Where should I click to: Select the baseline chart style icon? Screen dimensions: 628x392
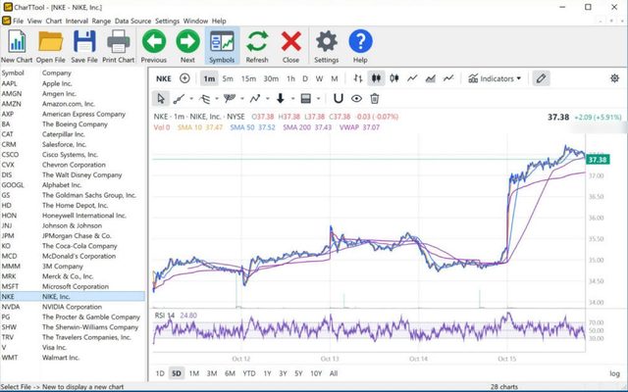click(x=448, y=78)
